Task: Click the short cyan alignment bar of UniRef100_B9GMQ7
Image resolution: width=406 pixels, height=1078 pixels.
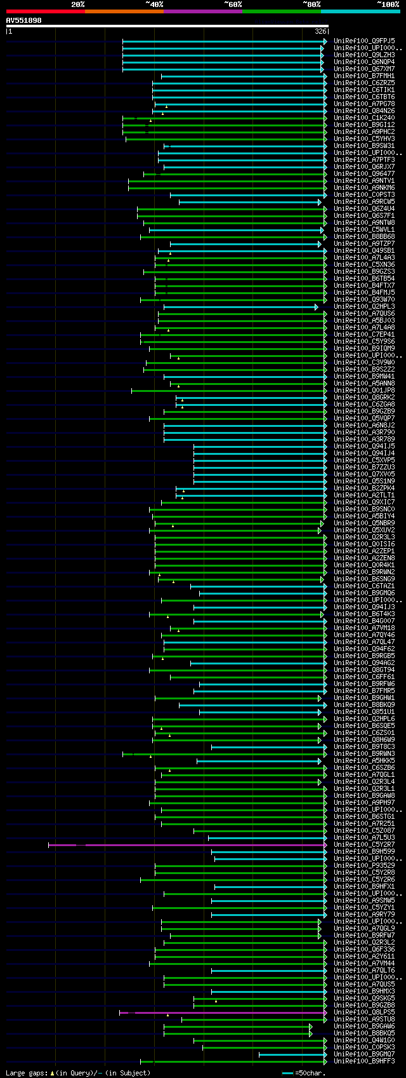Action: coord(293,1054)
